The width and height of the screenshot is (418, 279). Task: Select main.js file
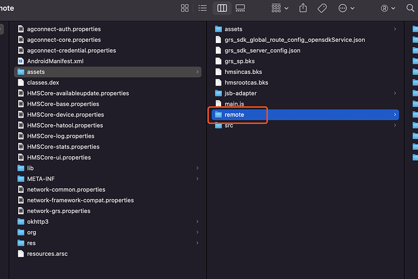tap(234, 104)
